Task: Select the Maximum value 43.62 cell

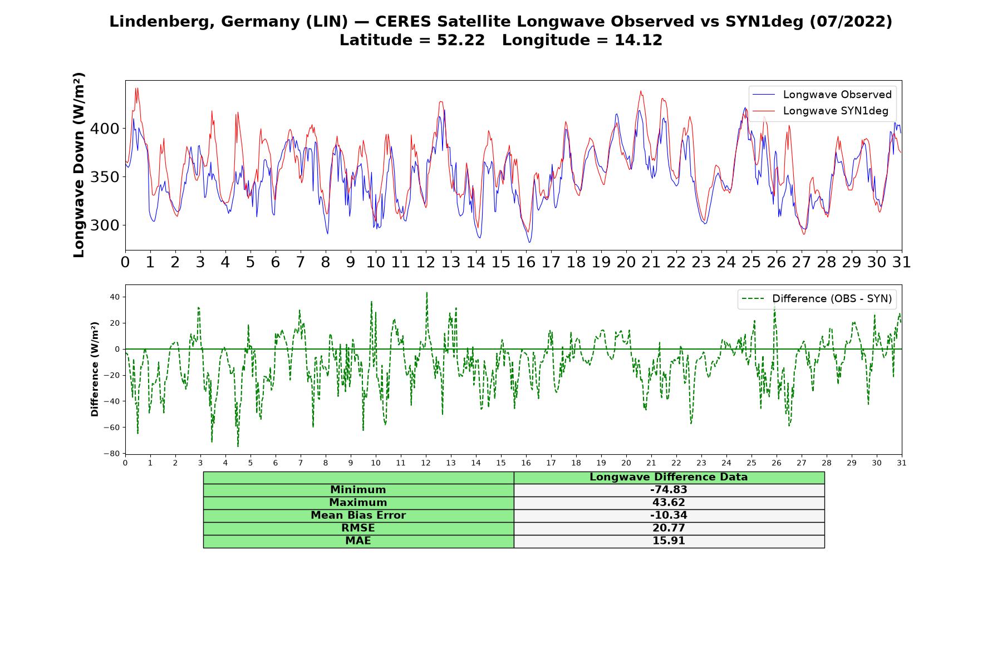Action: (x=669, y=503)
